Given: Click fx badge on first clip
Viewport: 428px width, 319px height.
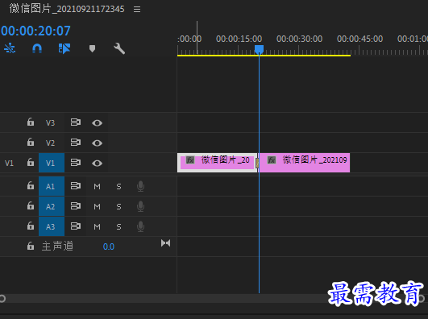Looking at the screenshot, I should click(190, 160).
